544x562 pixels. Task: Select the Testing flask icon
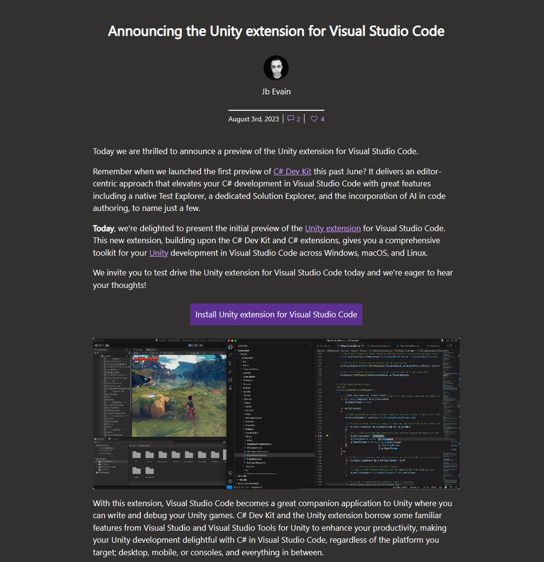[x=230, y=388]
